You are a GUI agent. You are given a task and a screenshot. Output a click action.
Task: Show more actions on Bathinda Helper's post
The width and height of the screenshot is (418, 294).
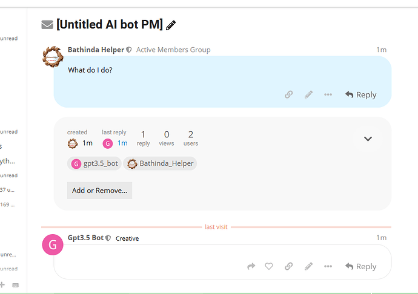328,94
